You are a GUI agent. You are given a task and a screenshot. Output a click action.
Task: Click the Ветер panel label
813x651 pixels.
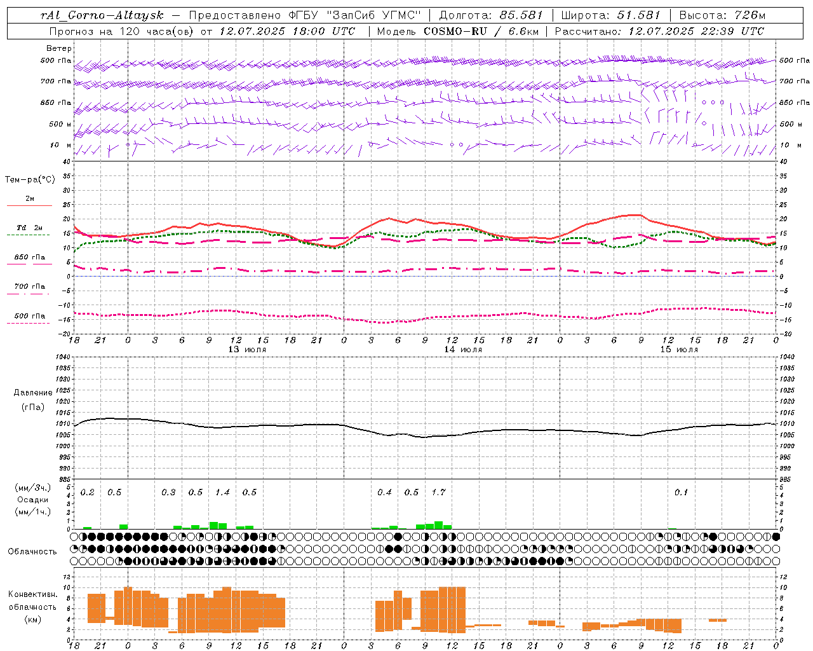(59, 48)
